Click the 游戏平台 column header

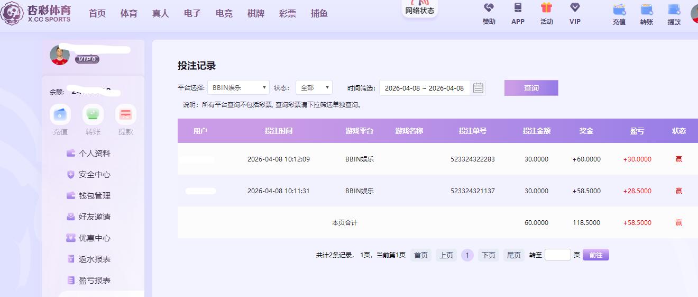click(x=360, y=131)
